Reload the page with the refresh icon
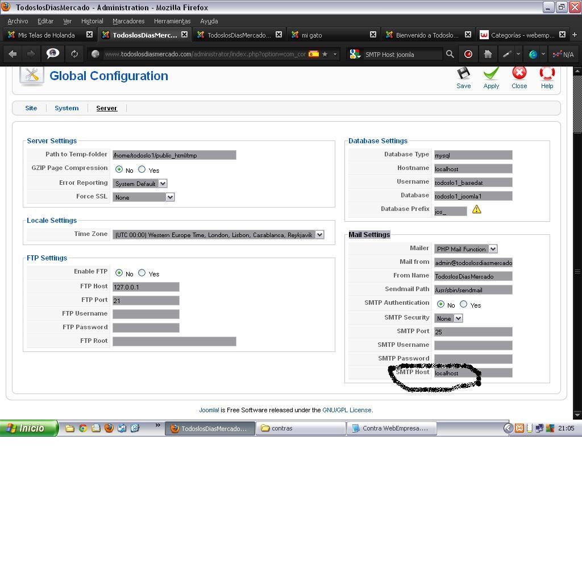Image resolution: width=582 pixels, height=580 pixels. (74, 54)
